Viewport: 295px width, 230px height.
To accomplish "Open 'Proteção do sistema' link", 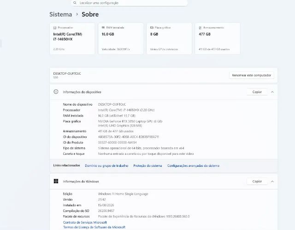I will [x=147, y=165].
